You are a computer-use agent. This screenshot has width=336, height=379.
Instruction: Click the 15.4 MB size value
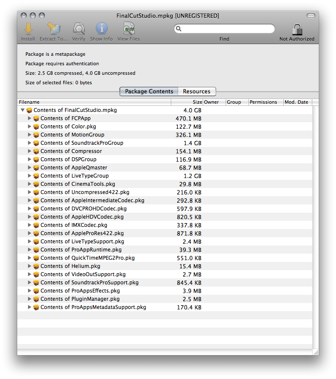tap(190, 267)
